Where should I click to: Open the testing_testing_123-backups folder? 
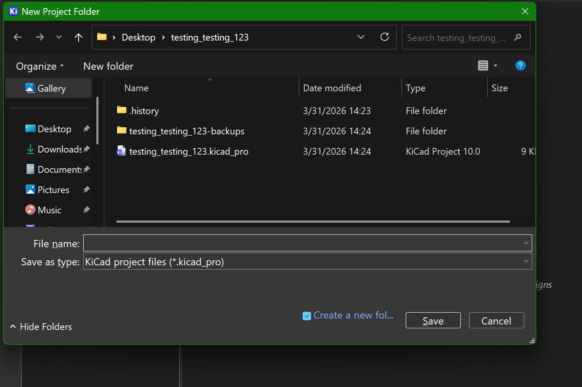click(186, 131)
